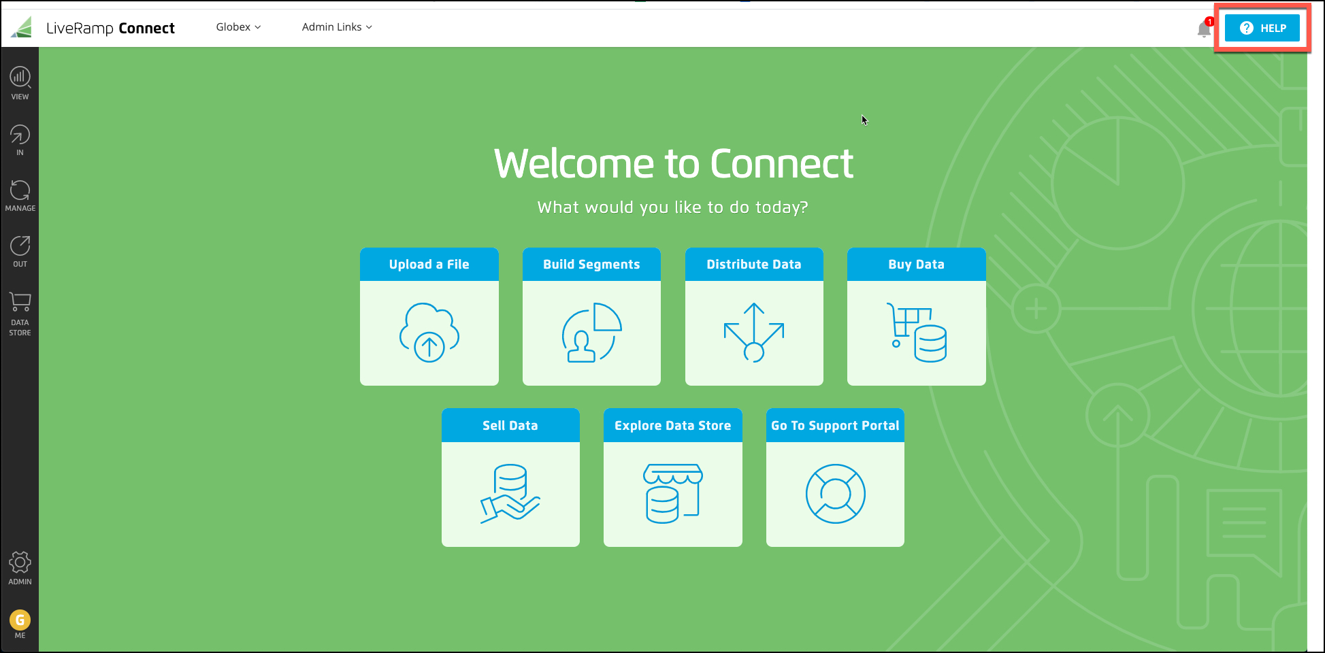Image resolution: width=1325 pixels, height=653 pixels.
Task: Select the Explore Data Store header
Action: 673,426
